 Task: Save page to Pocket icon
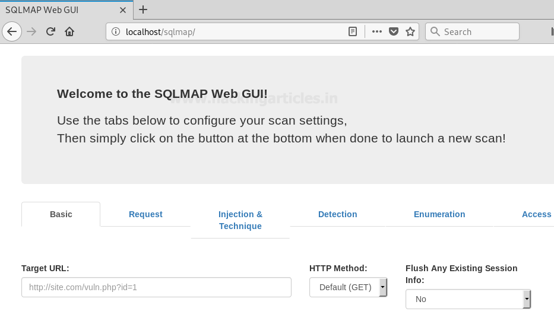(x=394, y=32)
